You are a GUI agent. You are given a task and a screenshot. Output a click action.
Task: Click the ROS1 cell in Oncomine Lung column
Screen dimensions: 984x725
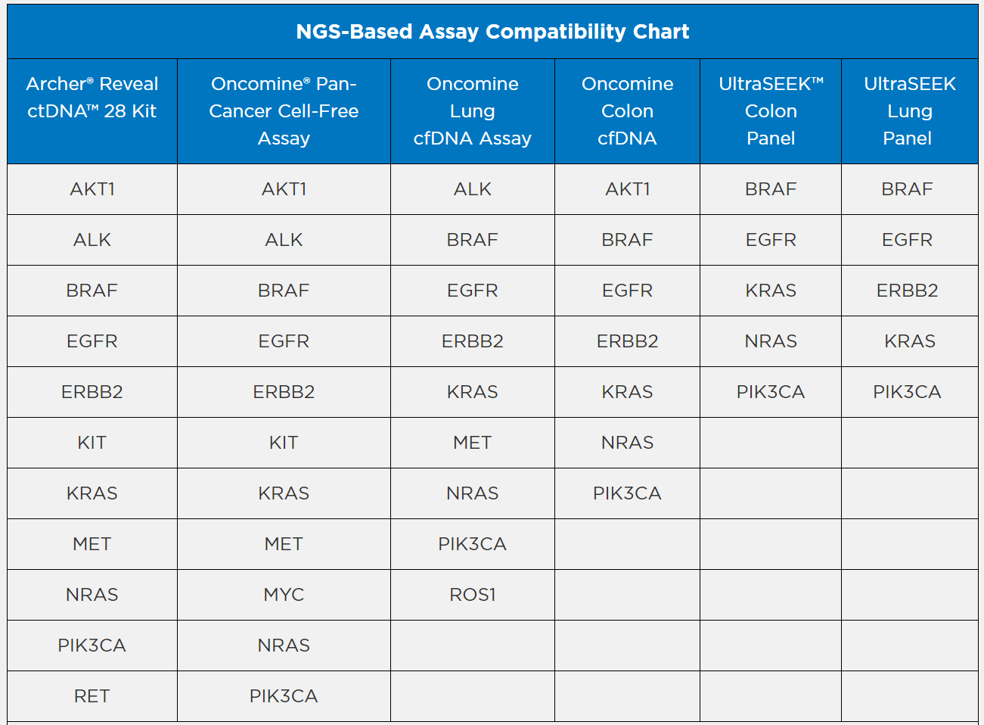tap(473, 595)
